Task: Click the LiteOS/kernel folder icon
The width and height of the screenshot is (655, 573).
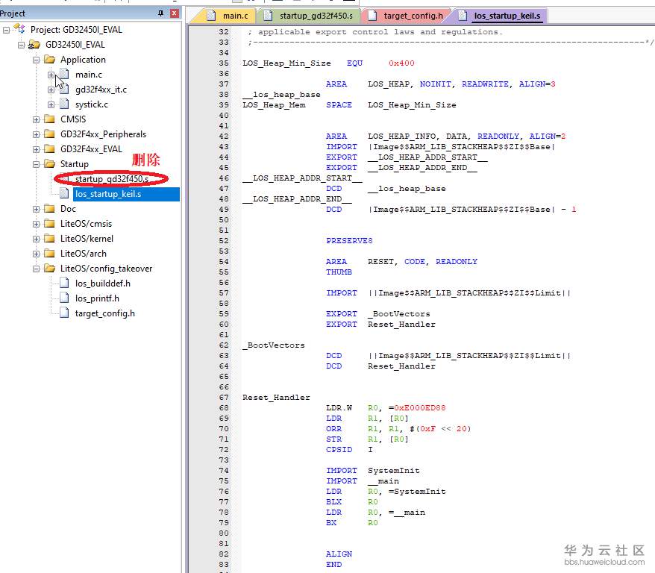Action: (49, 239)
